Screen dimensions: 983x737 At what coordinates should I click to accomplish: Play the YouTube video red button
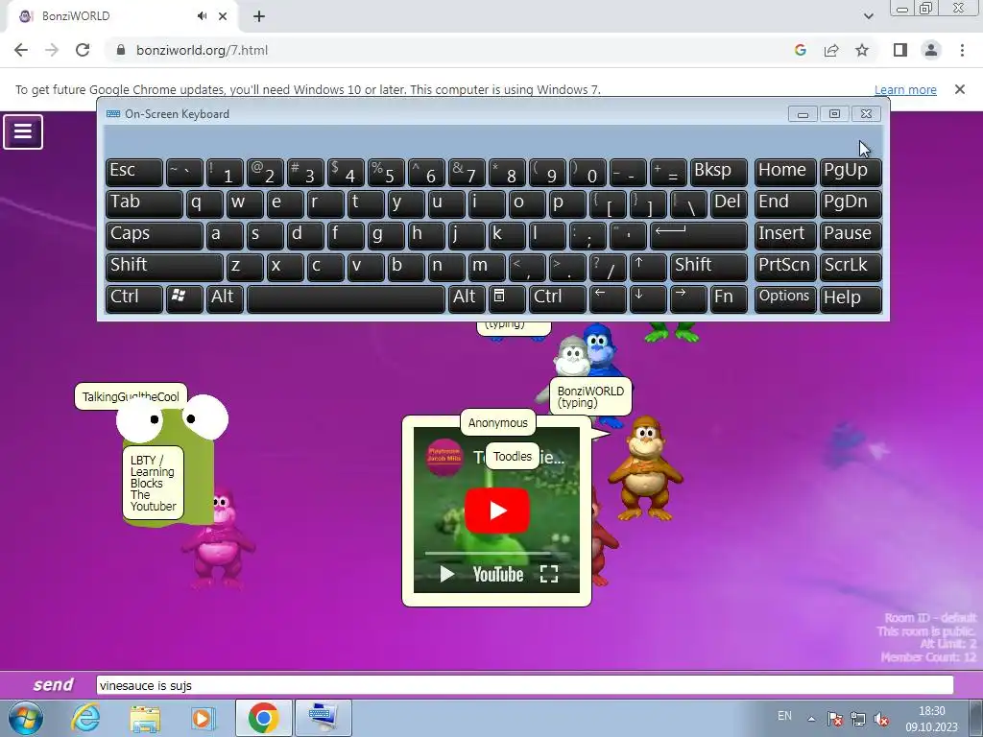(x=497, y=511)
